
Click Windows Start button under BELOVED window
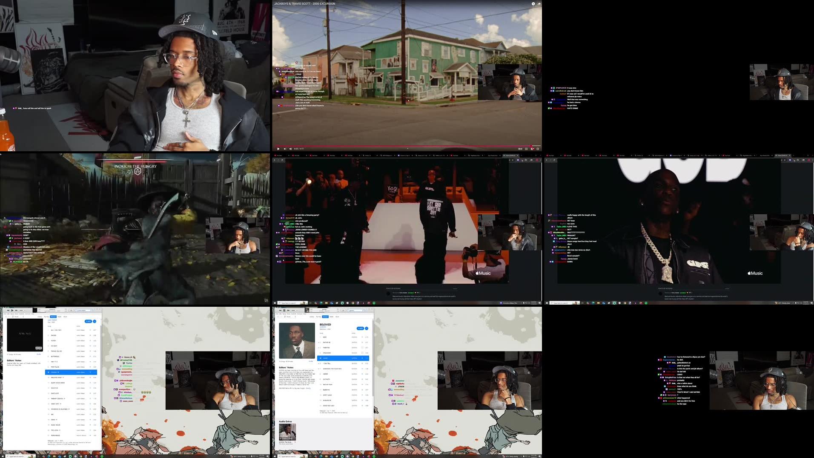(x=275, y=456)
